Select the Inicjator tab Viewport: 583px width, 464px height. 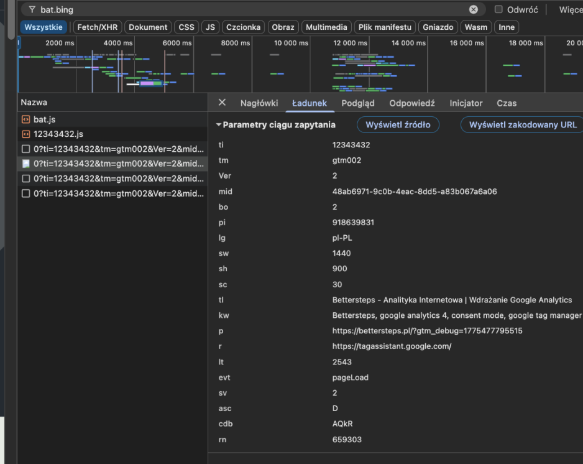[x=466, y=103]
